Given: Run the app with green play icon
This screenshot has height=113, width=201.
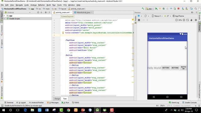Looking at the screenshot, I should [156, 8].
